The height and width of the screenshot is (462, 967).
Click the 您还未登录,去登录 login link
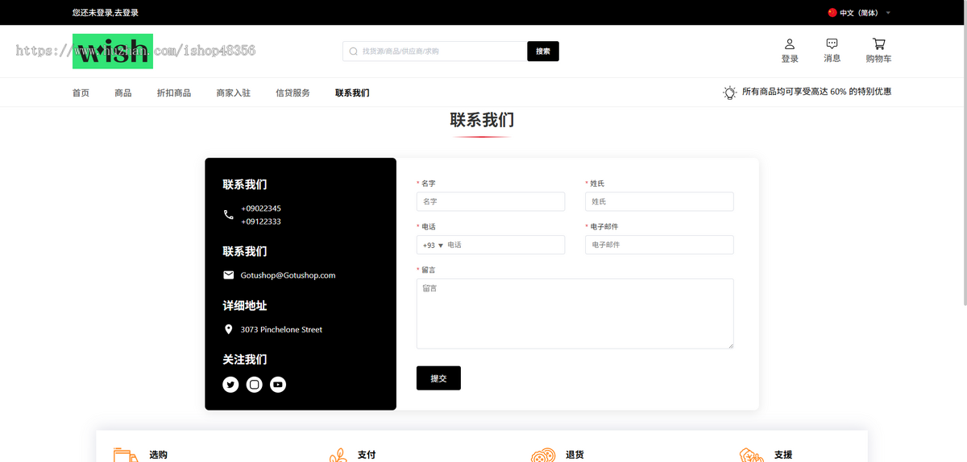[106, 13]
